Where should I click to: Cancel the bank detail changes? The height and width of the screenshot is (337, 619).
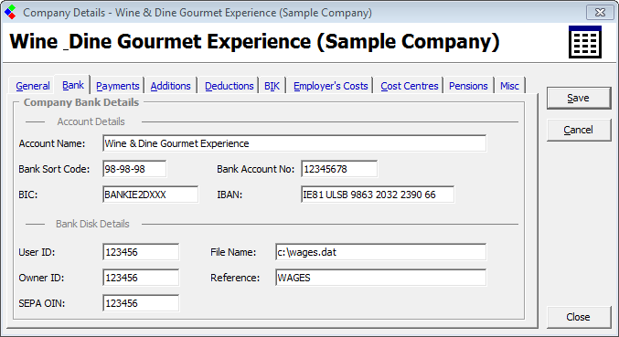pos(579,130)
